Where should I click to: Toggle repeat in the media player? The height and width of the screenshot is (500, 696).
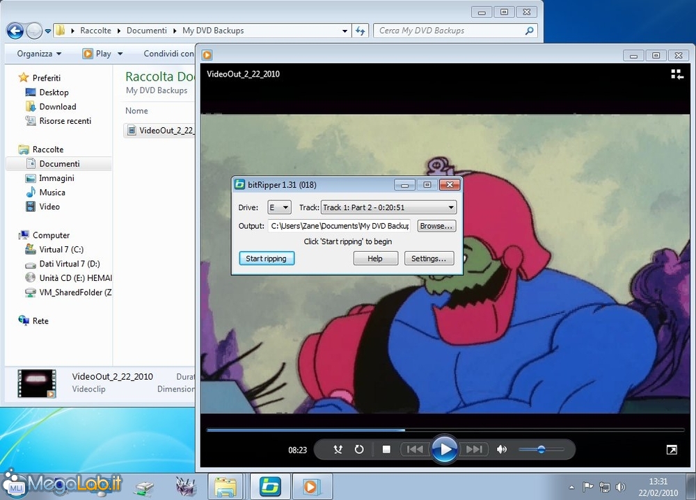[x=359, y=449]
